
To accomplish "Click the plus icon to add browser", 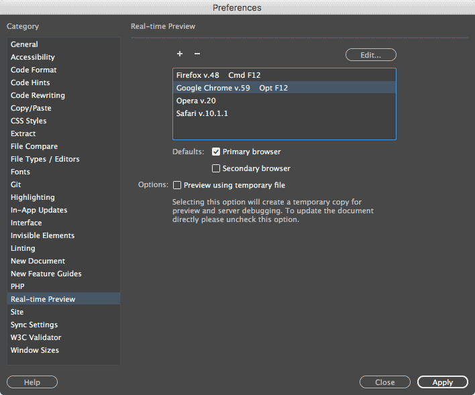I will coord(180,54).
